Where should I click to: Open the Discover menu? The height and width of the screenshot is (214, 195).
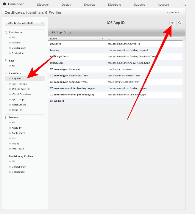43,5
